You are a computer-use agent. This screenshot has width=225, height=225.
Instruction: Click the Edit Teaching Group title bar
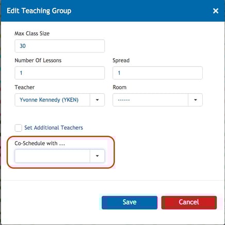pyautogui.click(x=112, y=11)
